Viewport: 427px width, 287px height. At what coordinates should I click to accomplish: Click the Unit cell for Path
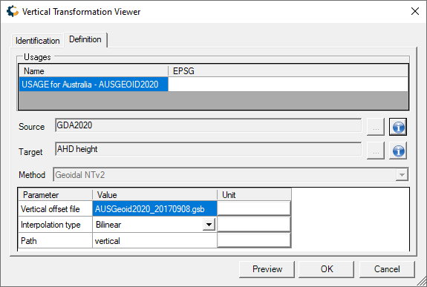(x=254, y=241)
